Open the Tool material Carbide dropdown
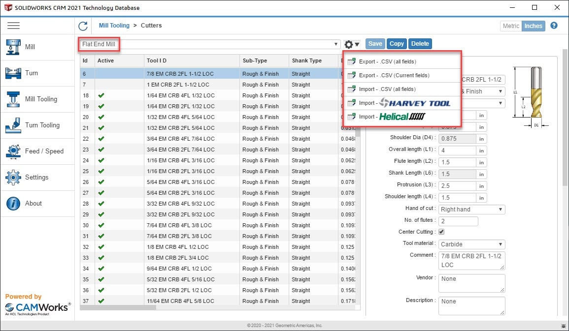Viewport: 569px width, 331px height. (x=472, y=244)
